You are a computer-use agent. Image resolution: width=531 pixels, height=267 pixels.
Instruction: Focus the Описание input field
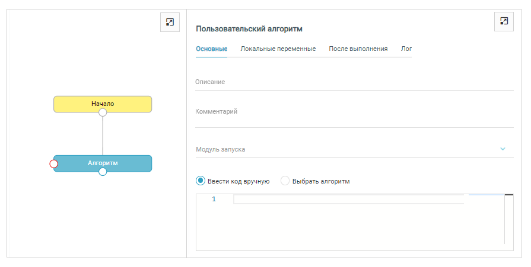tap(354, 82)
